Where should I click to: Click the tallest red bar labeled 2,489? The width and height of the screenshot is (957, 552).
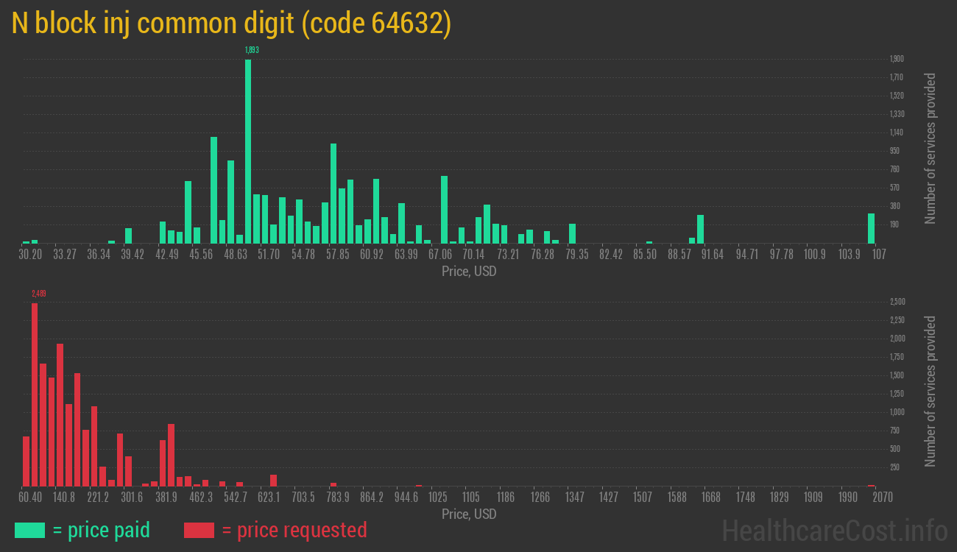36,390
